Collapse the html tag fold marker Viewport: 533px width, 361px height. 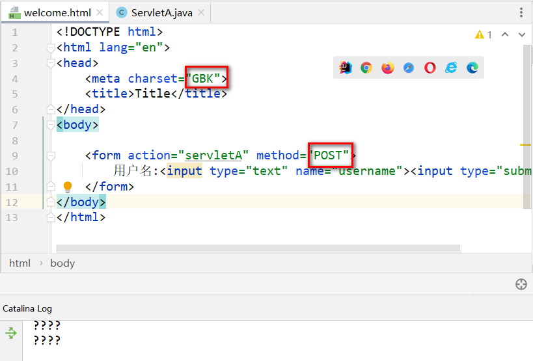click(x=51, y=47)
